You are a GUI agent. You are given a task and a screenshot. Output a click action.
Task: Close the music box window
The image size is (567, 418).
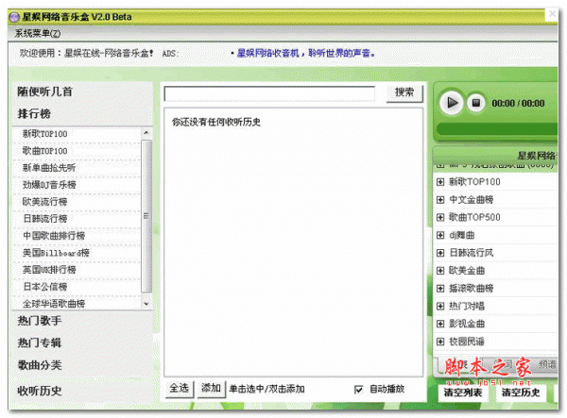[552, 14]
